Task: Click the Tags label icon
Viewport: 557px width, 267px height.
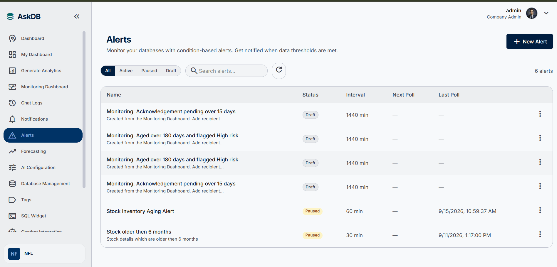Action: tap(12, 200)
